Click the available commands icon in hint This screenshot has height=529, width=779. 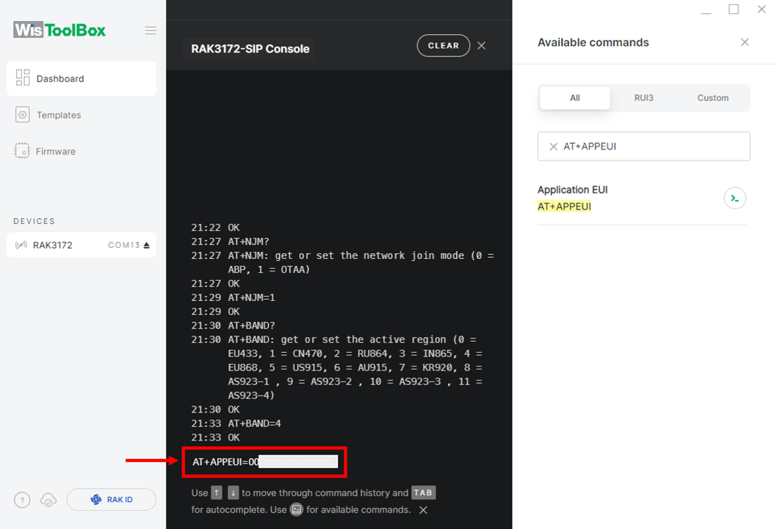click(x=297, y=510)
